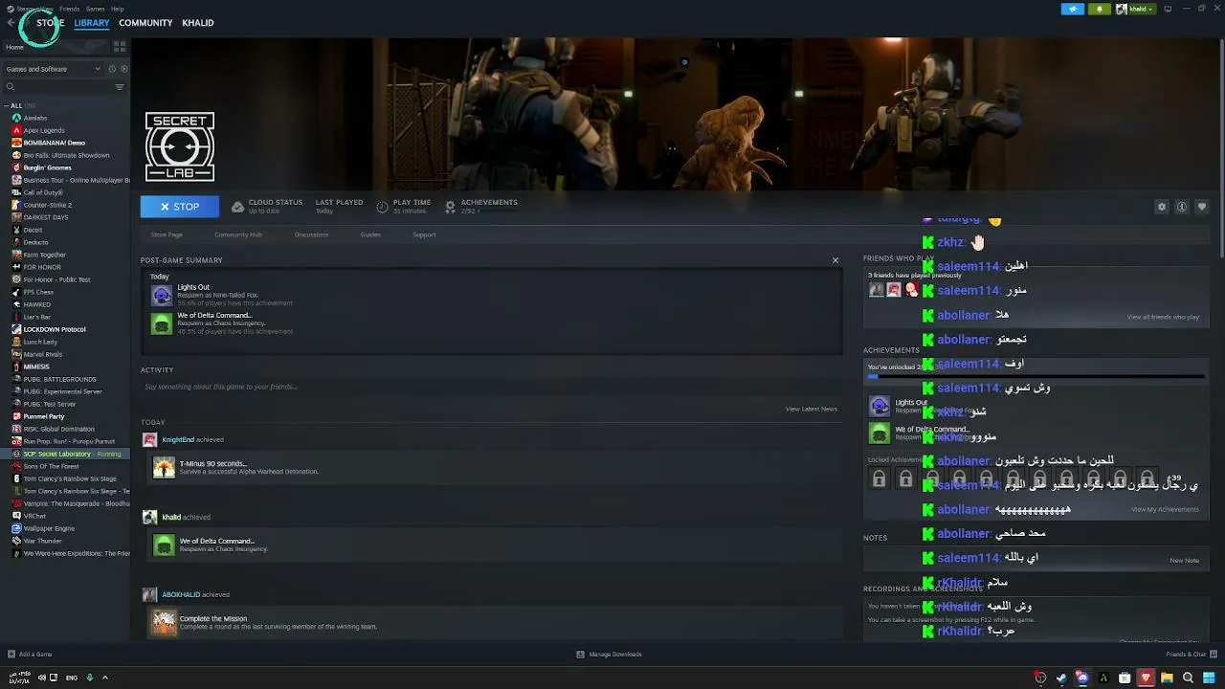Open KnightEnd's profile avatar
This screenshot has height=689, width=1225.
(149, 439)
